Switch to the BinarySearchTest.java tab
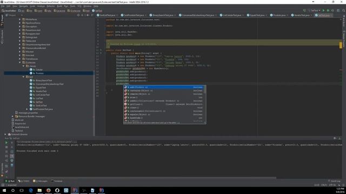This screenshot has height=194, width=346. pos(162,15)
